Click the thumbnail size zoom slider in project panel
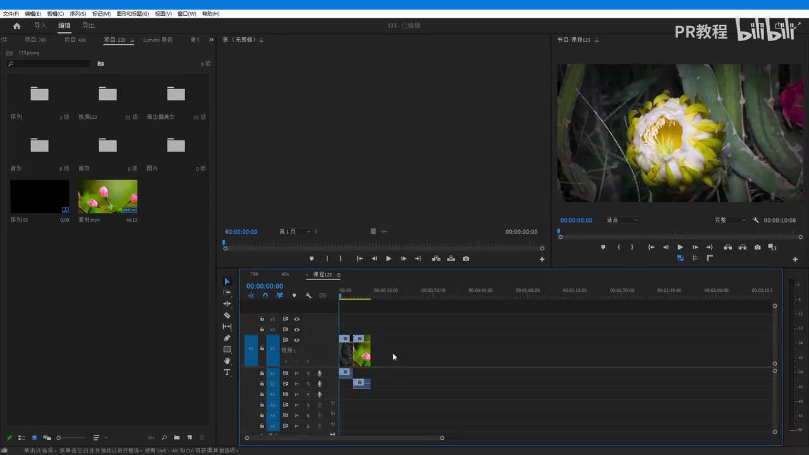Image resolution: width=809 pixels, height=455 pixels. pyautogui.click(x=70, y=438)
